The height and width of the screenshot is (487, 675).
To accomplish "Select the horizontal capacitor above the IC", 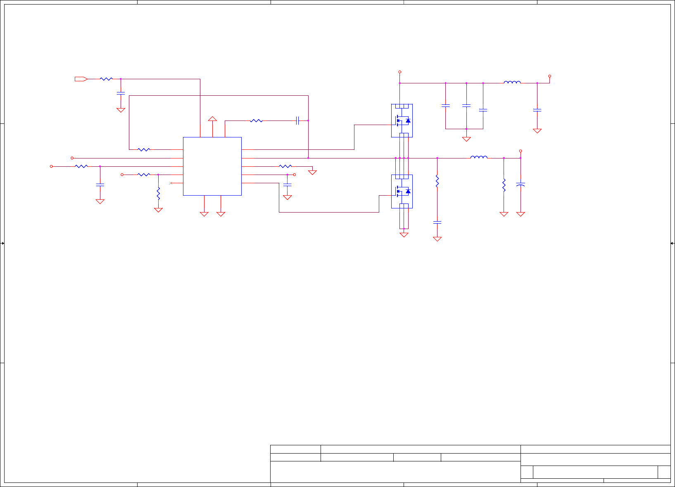I will [297, 121].
